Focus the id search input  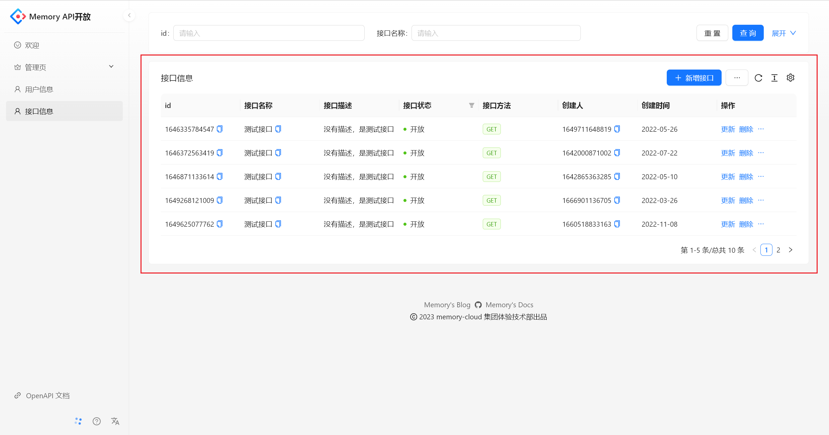tap(269, 33)
